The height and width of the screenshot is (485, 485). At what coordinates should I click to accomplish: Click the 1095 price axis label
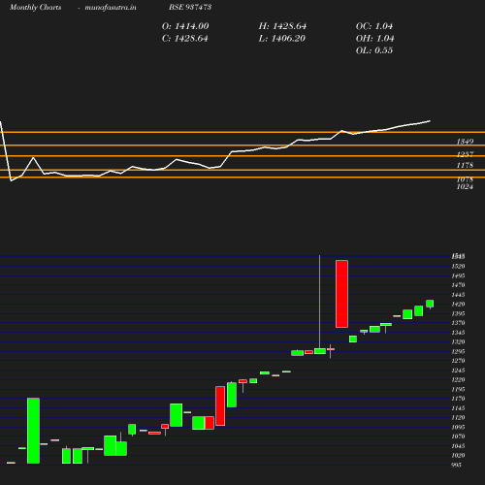click(459, 427)
